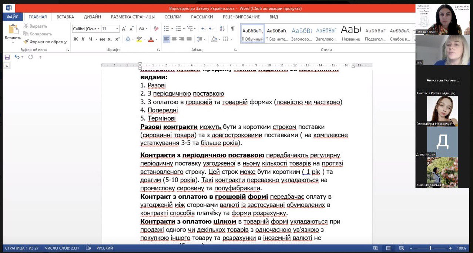This screenshot has height=253, width=473.
Task: Click the zoom out minus button
Action: pos(410,248)
